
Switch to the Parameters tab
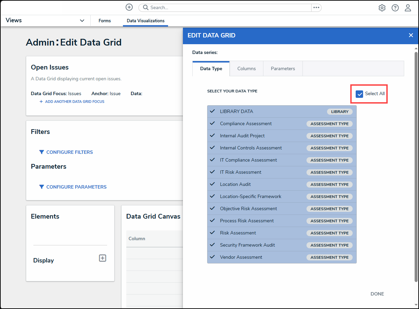[283, 68]
